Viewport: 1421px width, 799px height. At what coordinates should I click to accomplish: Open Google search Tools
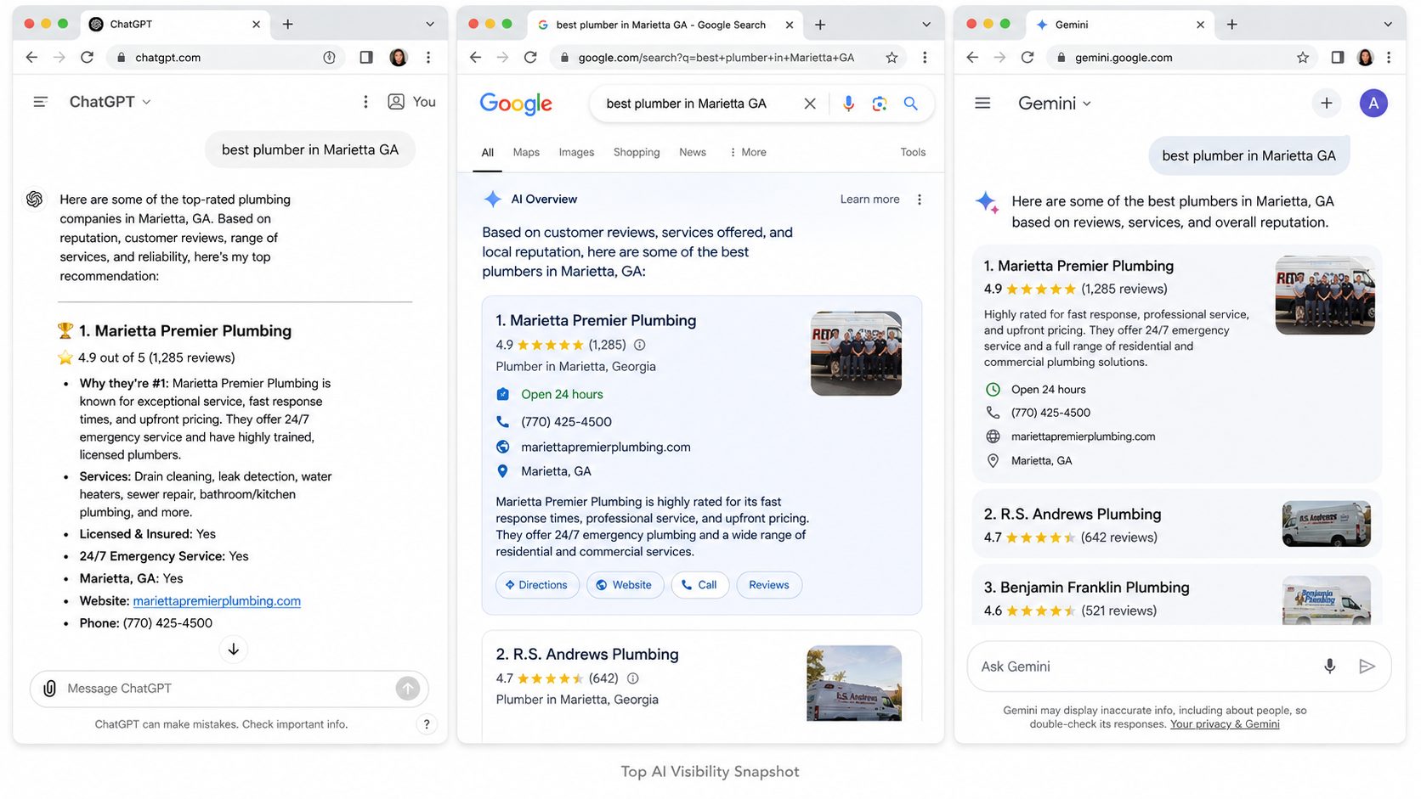(913, 153)
